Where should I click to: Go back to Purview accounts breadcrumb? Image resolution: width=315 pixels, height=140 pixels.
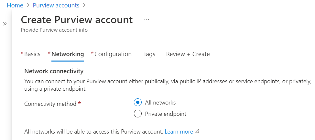[x=56, y=5]
